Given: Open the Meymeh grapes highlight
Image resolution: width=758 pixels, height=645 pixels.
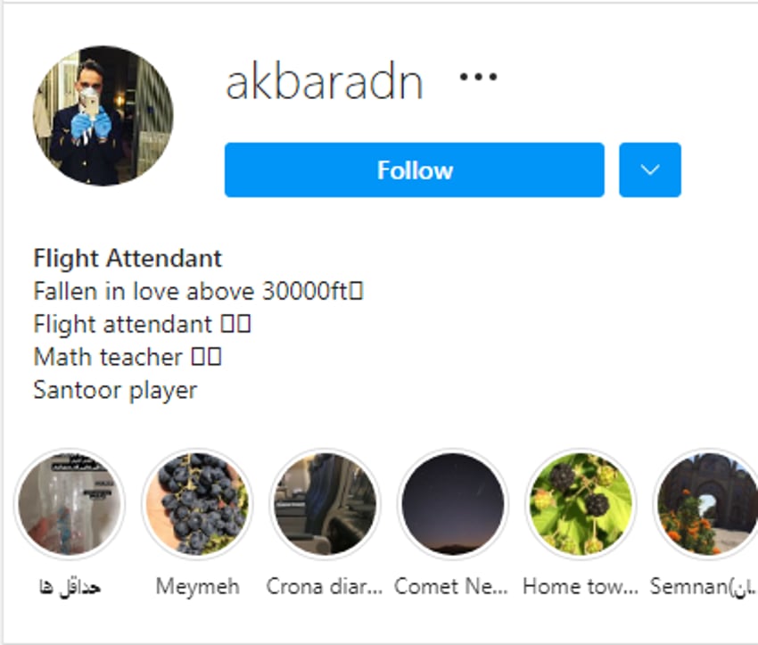Looking at the screenshot, I should tap(197, 504).
